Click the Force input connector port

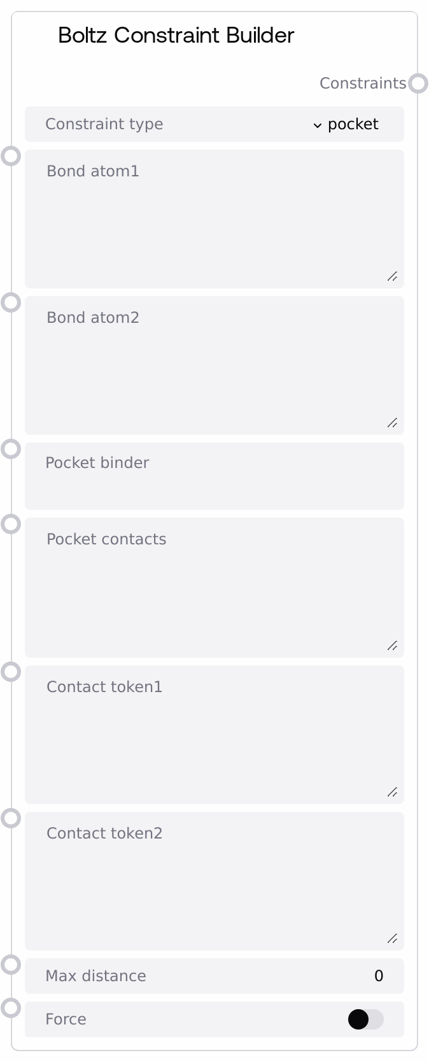[11, 1008]
